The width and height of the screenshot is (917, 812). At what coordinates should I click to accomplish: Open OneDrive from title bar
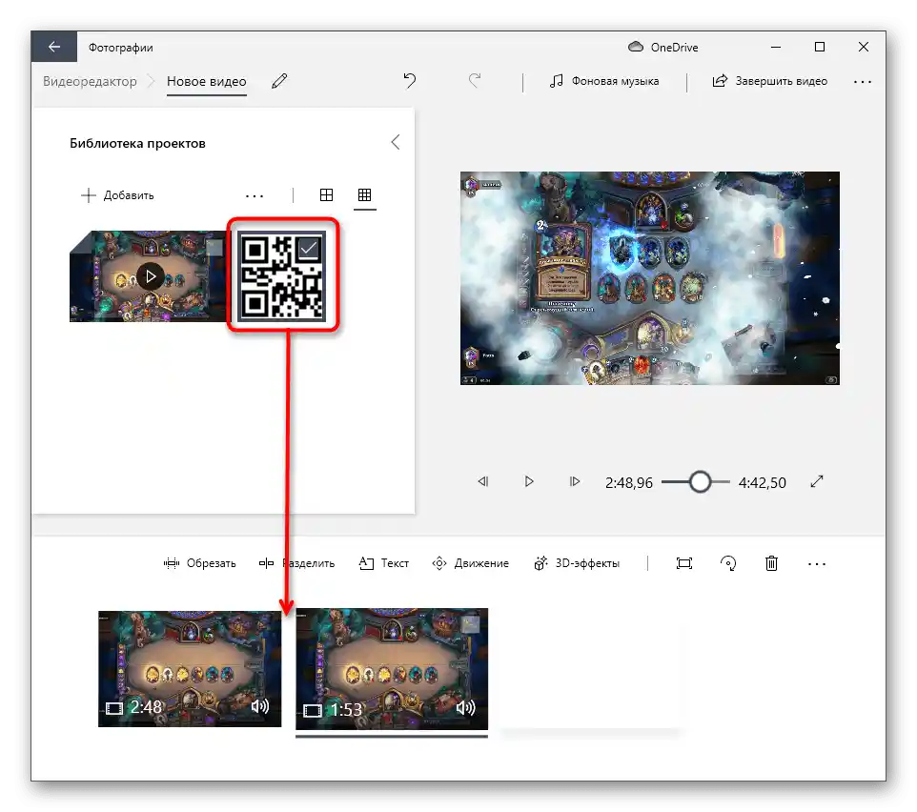[x=662, y=48]
